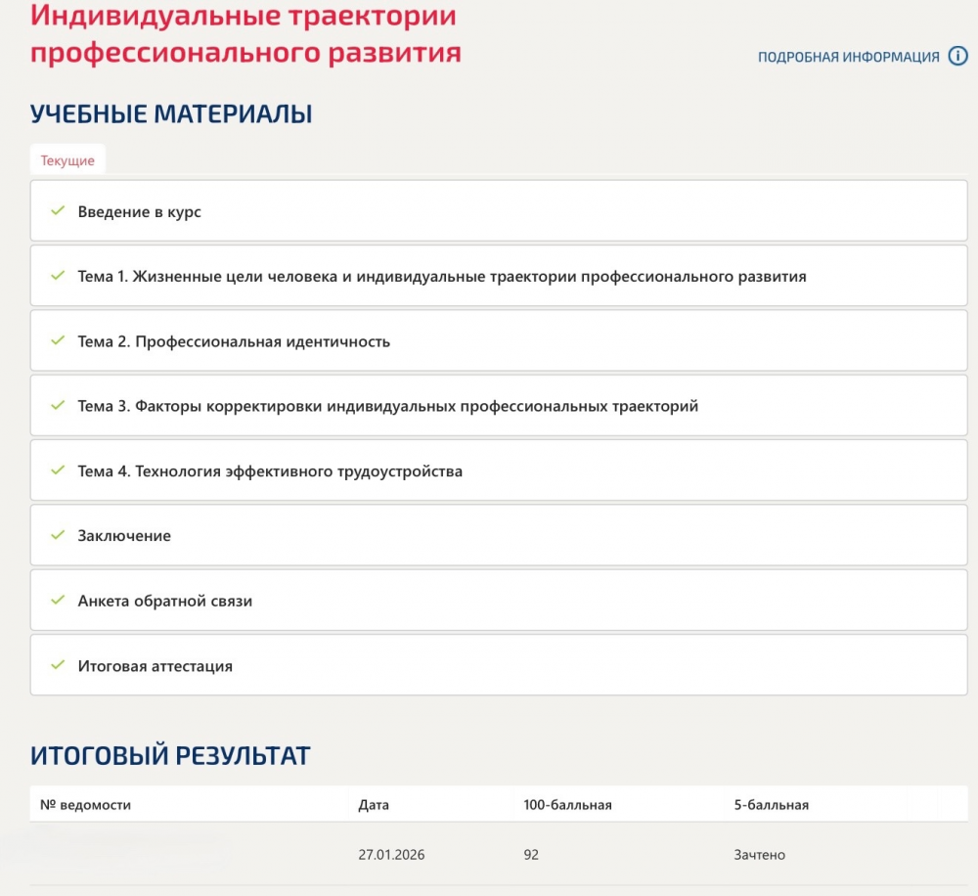Click the УЧЕБНЫЕ МАТЕРИАЛЫ heading
The width and height of the screenshot is (978, 896).
pos(171,114)
